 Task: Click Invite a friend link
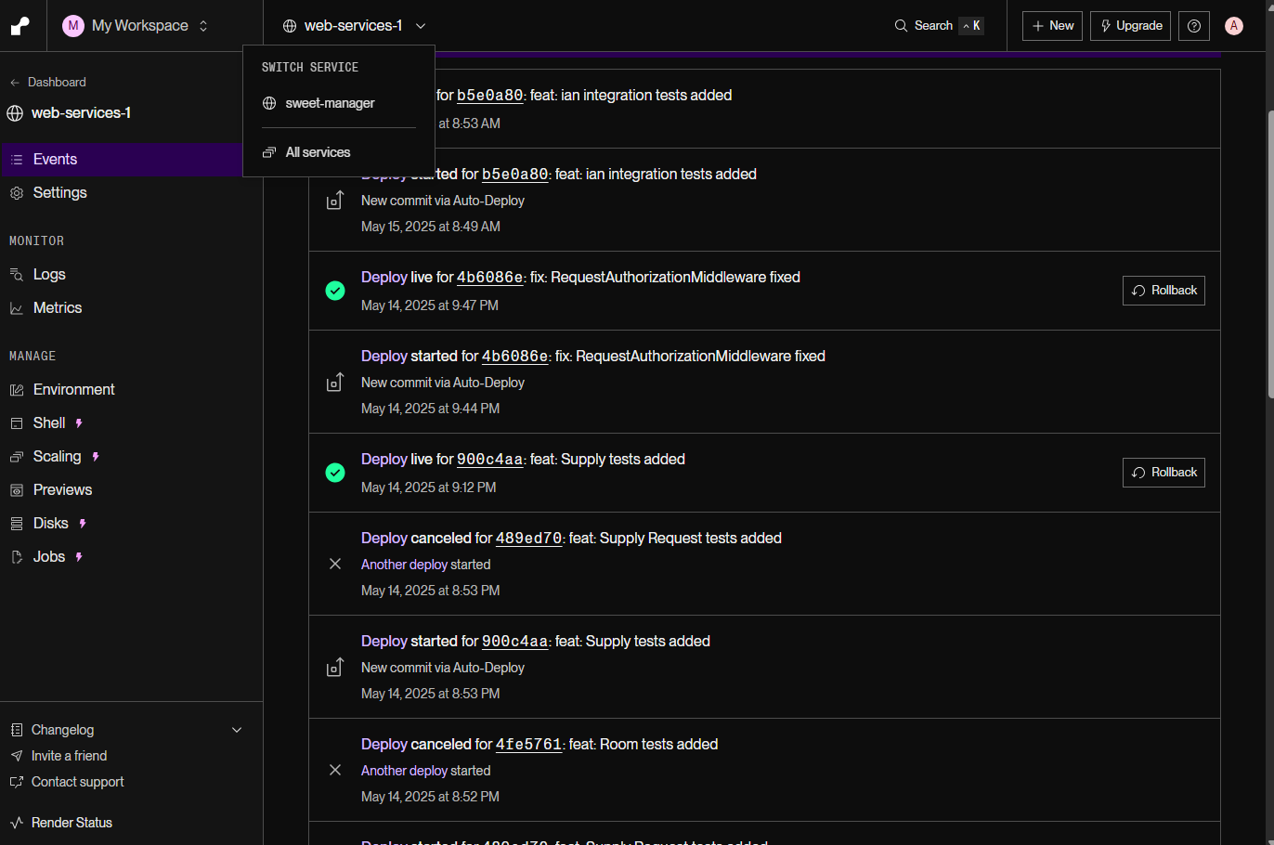click(x=69, y=756)
